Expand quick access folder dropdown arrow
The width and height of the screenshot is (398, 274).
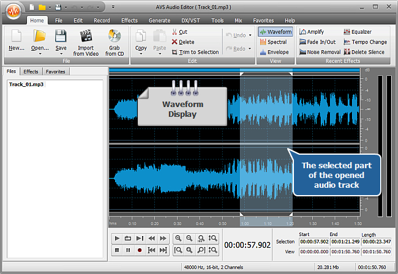point(50,7)
